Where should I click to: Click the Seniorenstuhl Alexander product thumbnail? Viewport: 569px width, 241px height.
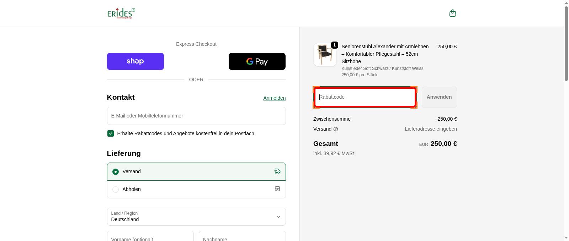[x=325, y=55]
